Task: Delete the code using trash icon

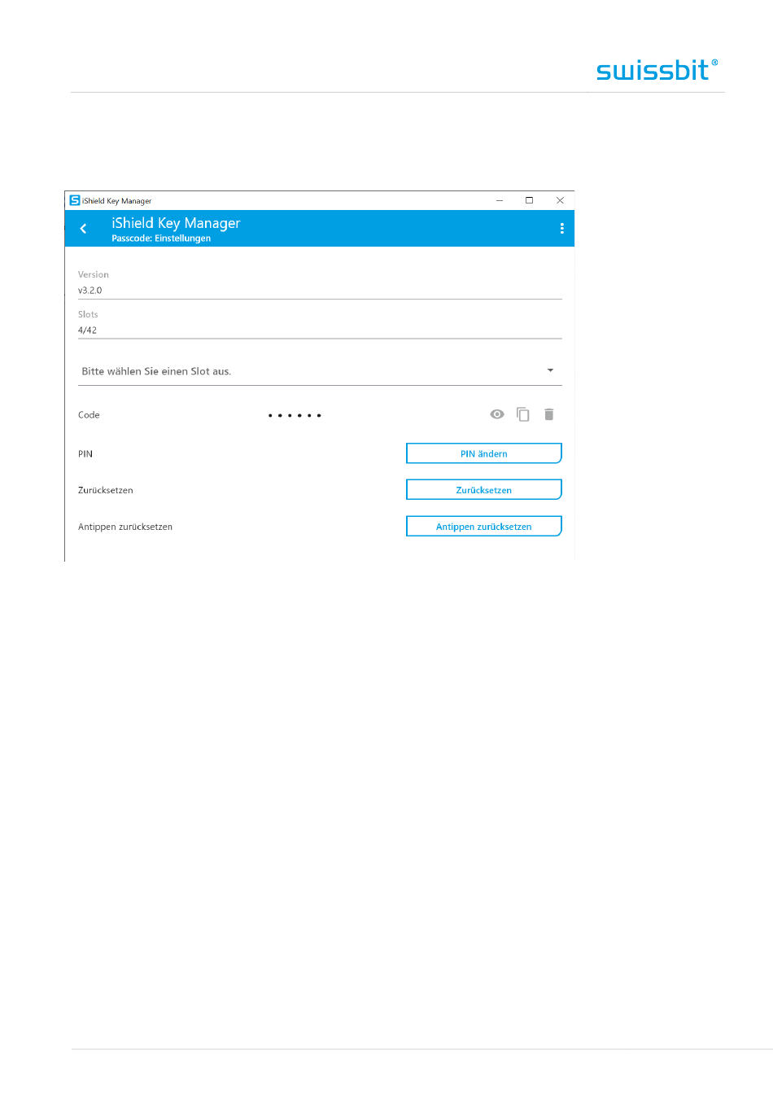Action: click(x=549, y=414)
